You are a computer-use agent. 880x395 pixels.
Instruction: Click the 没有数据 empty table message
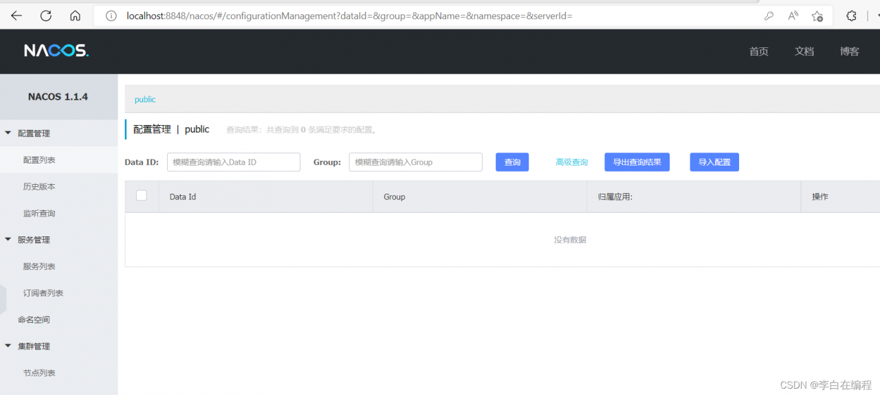pos(570,240)
